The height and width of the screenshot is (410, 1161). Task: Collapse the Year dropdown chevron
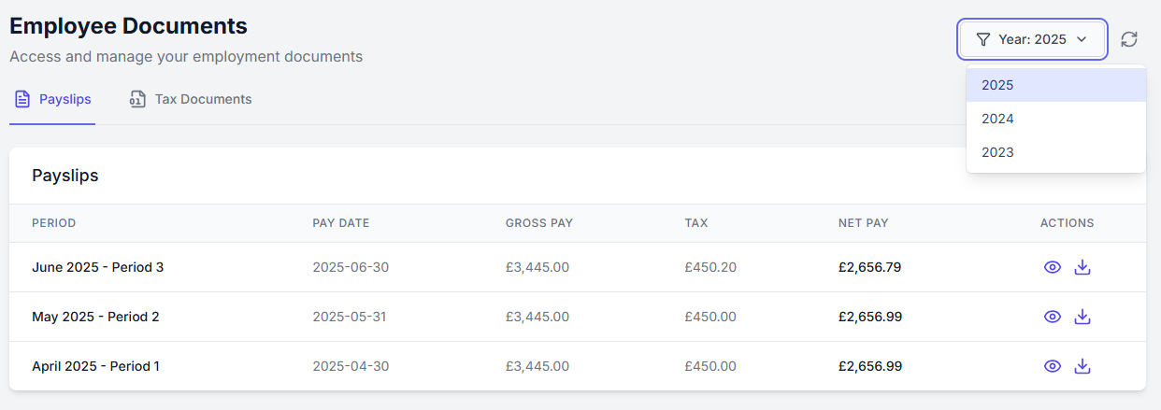[1082, 39]
